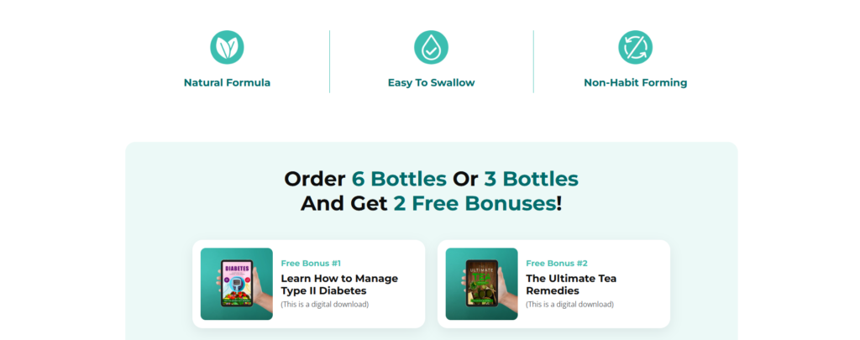Screen dimensions: 860x340
Task: Select the Non-Habit Forming label
Action: [635, 83]
